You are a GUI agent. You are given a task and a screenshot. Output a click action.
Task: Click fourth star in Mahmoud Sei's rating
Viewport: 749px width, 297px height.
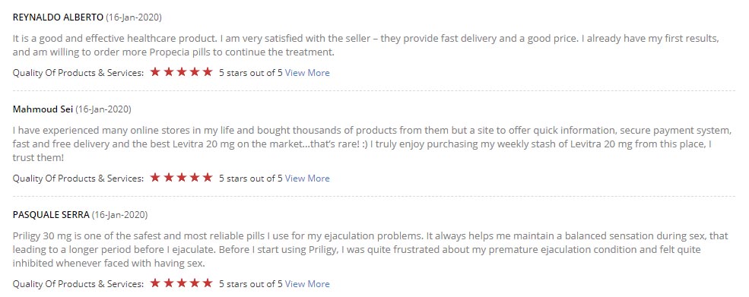pos(195,178)
